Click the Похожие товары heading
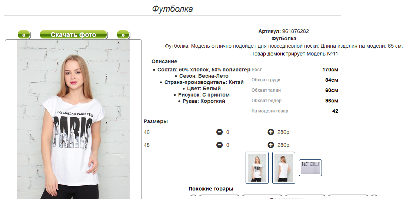416x199 pixels. pyautogui.click(x=211, y=189)
